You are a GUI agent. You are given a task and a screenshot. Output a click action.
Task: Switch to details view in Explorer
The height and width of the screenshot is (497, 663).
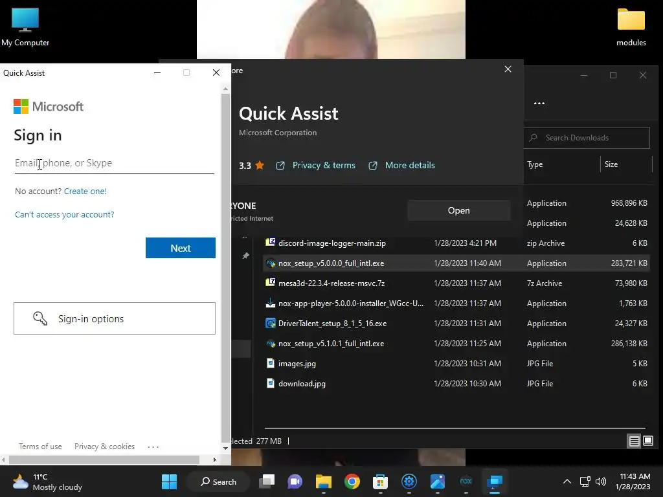pos(634,441)
